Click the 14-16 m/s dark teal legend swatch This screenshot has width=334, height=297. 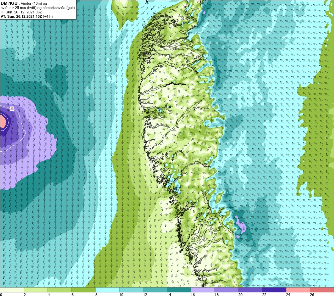point(179,290)
